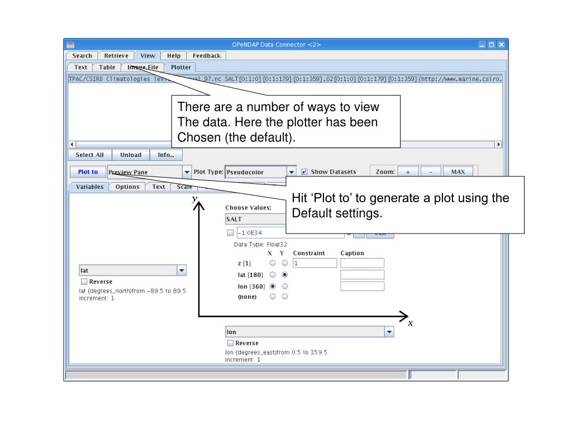This screenshot has width=572, height=429.
Task: Maximize the OPeNDAP Data Connector window
Action: [x=492, y=45]
